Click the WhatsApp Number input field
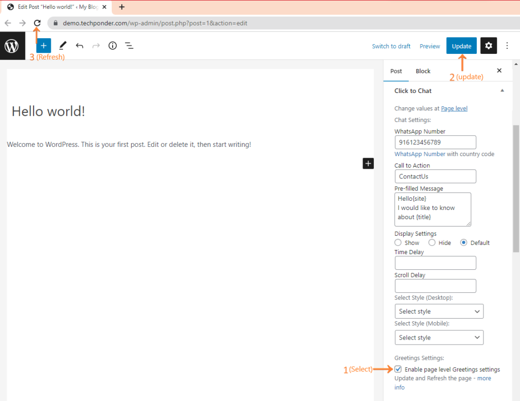This screenshot has width=520, height=401. point(435,142)
